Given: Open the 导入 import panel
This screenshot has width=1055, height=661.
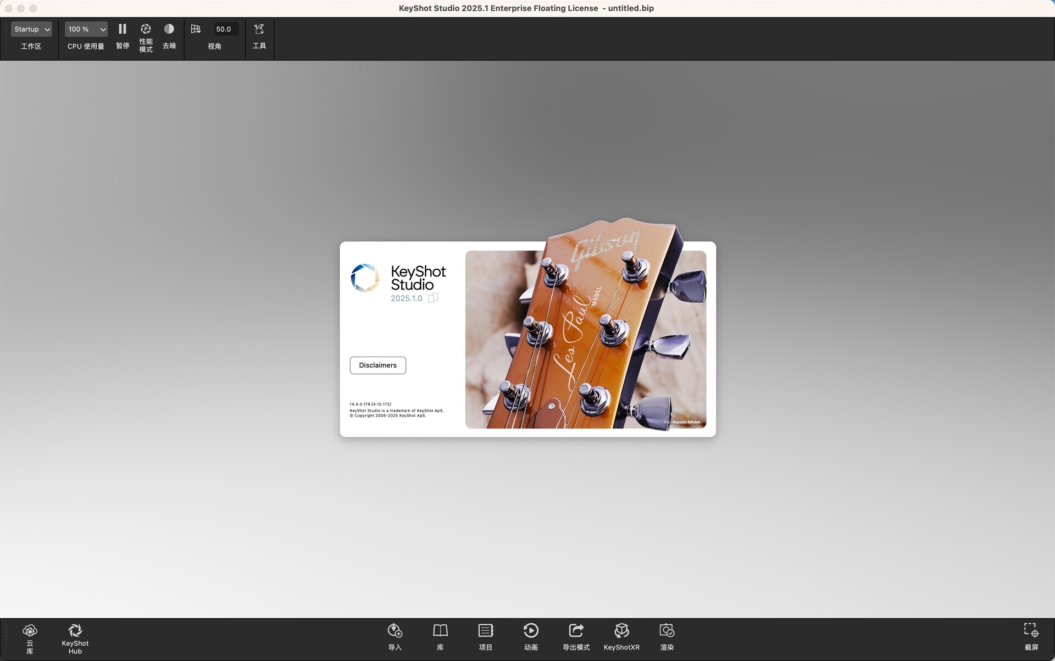Looking at the screenshot, I should (395, 636).
